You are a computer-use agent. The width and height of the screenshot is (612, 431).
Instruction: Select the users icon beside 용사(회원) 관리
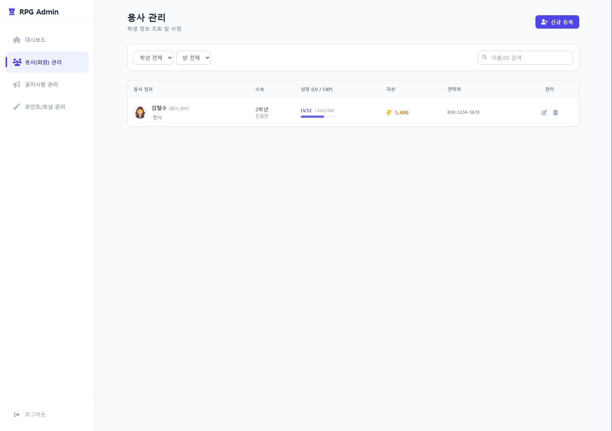tap(17, 62)
